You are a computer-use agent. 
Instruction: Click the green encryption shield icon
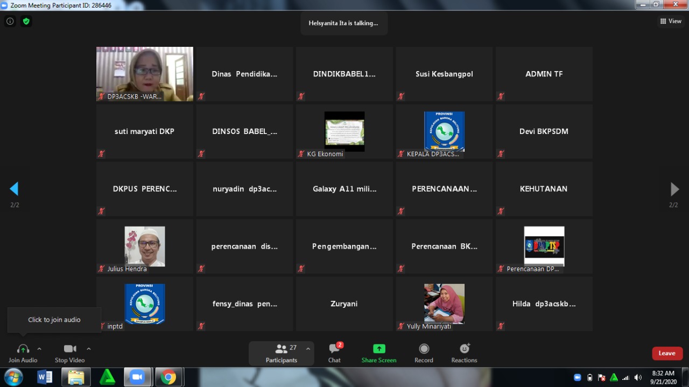point(26,22)
